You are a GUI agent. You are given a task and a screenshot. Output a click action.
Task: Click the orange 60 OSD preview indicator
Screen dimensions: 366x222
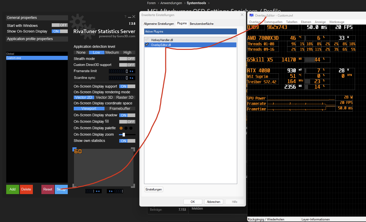(78, 151)
